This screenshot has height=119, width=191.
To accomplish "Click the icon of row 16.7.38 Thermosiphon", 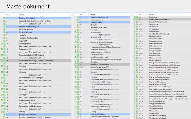I will point(137,111).
